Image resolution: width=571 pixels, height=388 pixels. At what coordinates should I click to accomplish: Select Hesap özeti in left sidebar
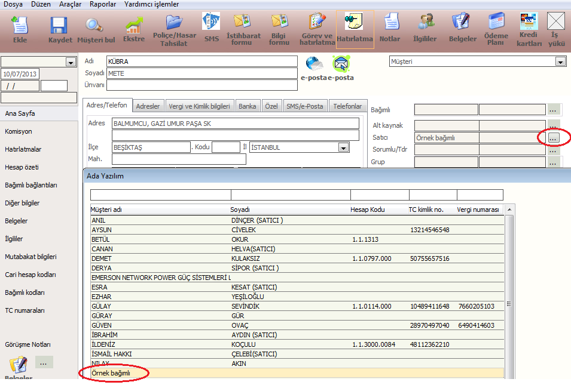(23, 167)
